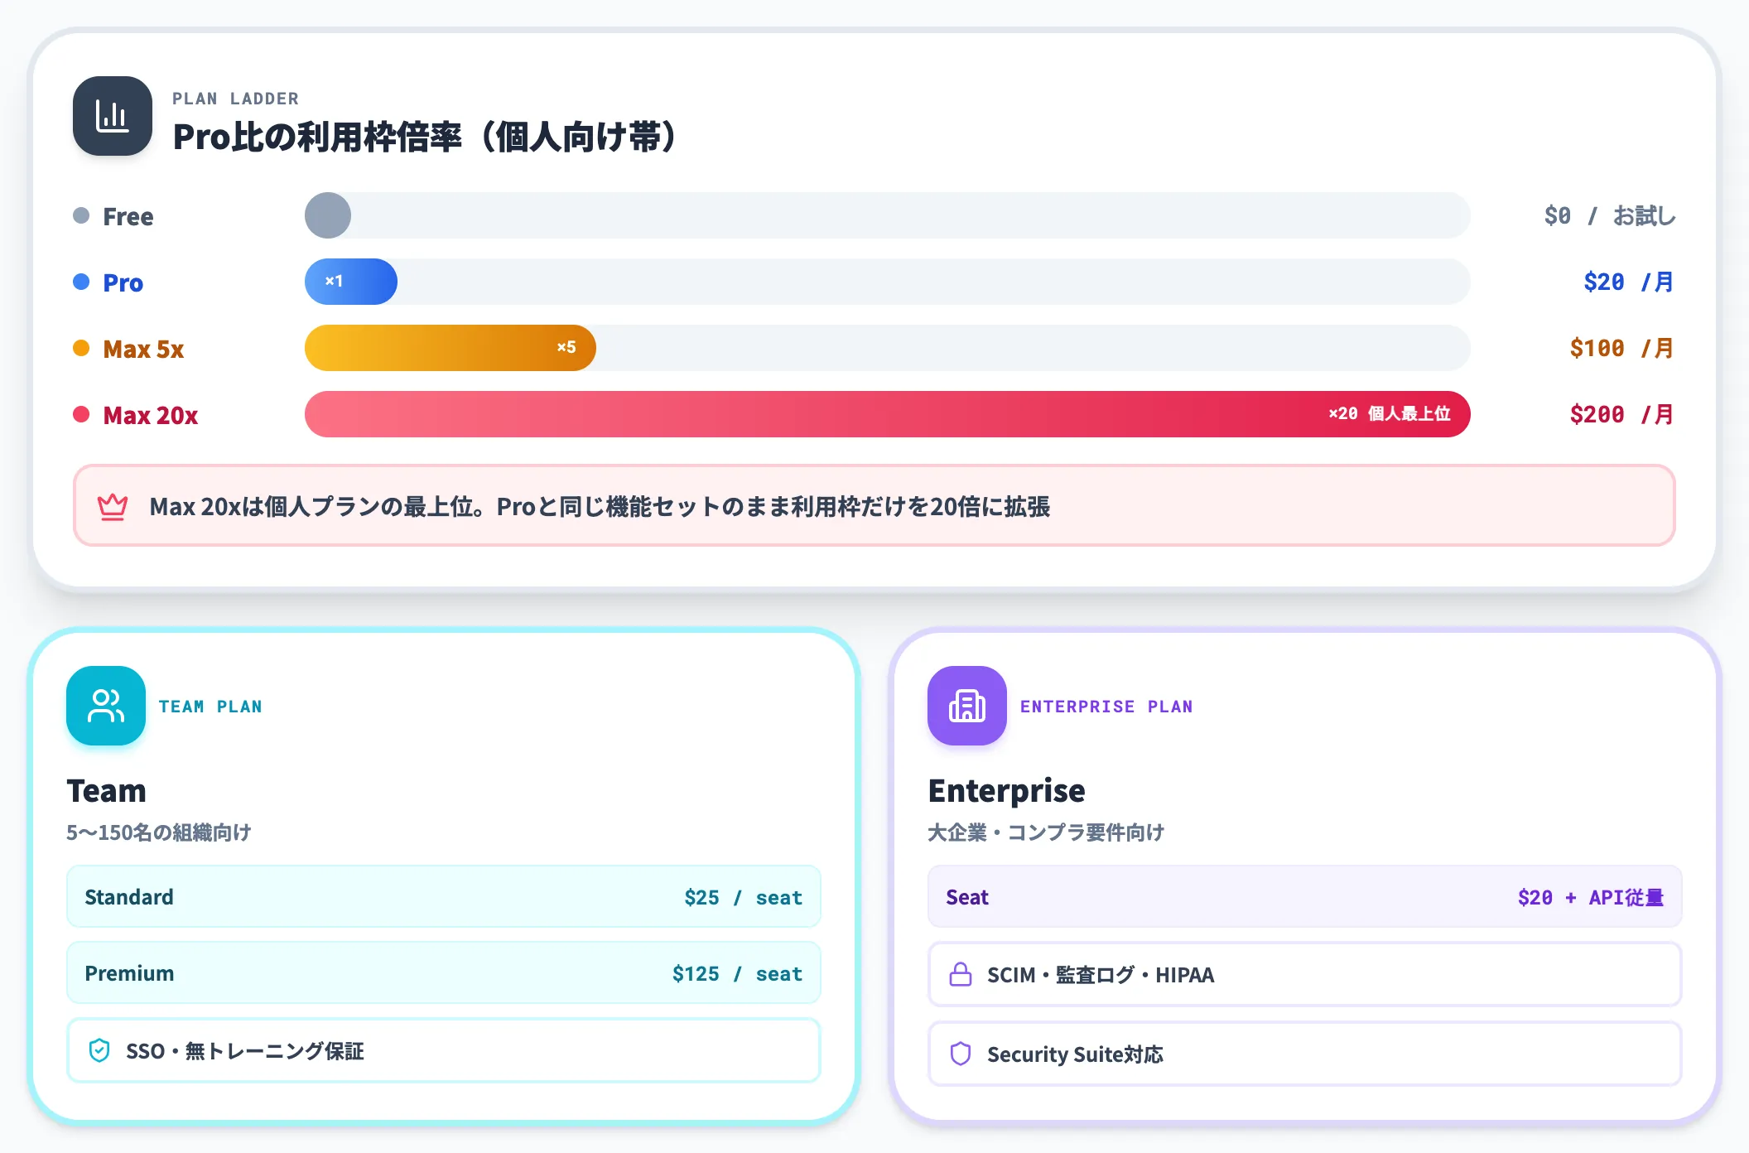Click the SSO・無トレーニング保証 feature row

pos(444,1050)
